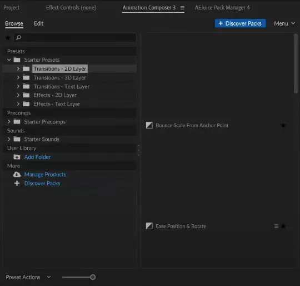
Task: Expand the Starter Sounds folder
Action: click(x=9, y=139)
